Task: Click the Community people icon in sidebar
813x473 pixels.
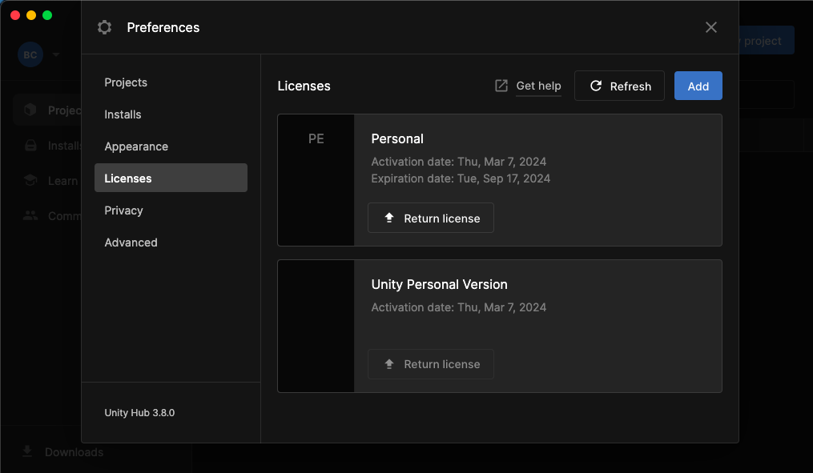Action: point(30,215)
